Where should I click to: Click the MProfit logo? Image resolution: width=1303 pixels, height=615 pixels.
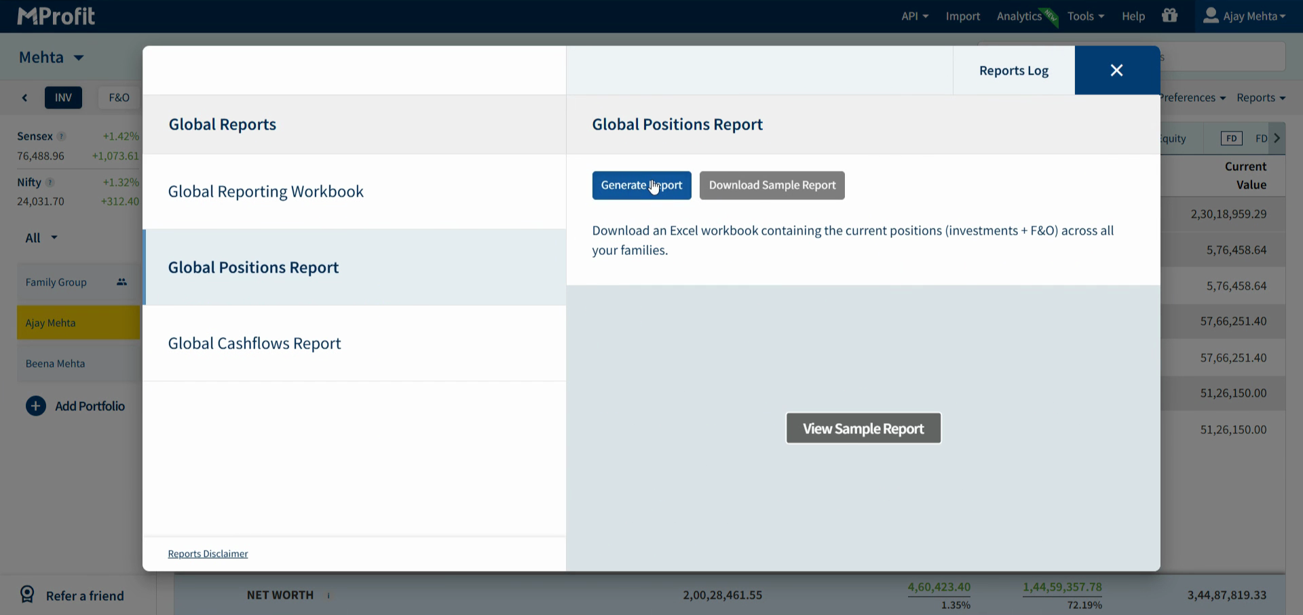tap(56, 16)
